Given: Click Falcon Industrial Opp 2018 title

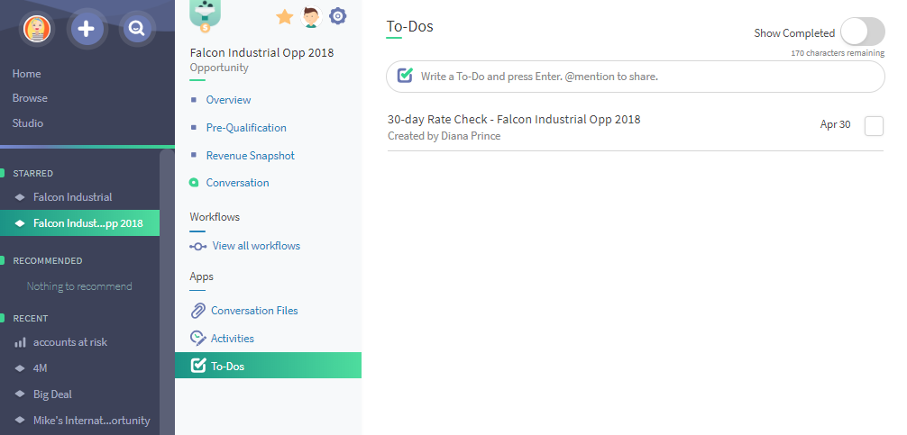Looking at the screenshot, I should pyautogui.click(x=262, y=52).
